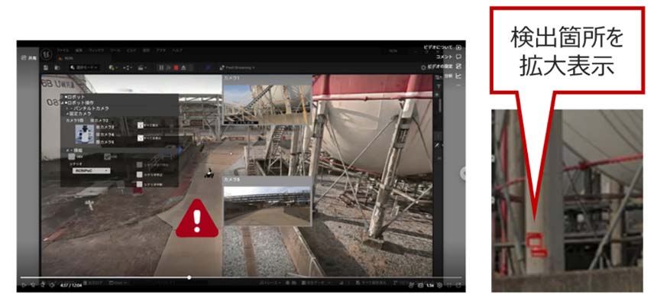
Task: Open the add-content dropdown with green plus
Action: pyautogui.click(x=114, y=67)
